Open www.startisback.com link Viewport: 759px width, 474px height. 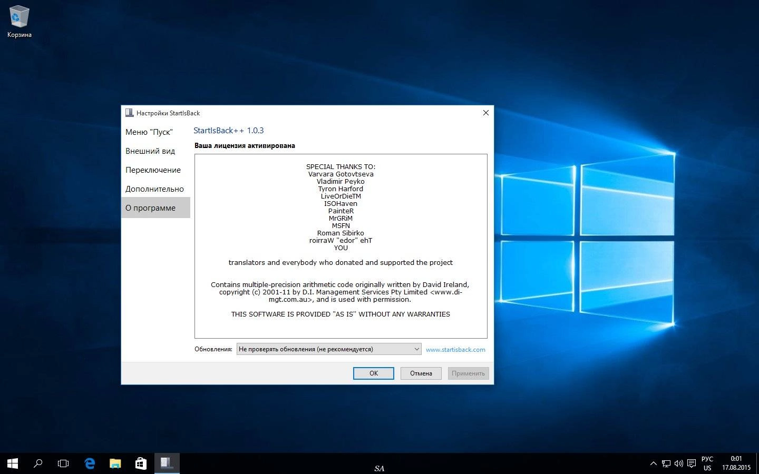tap(455, 350)
